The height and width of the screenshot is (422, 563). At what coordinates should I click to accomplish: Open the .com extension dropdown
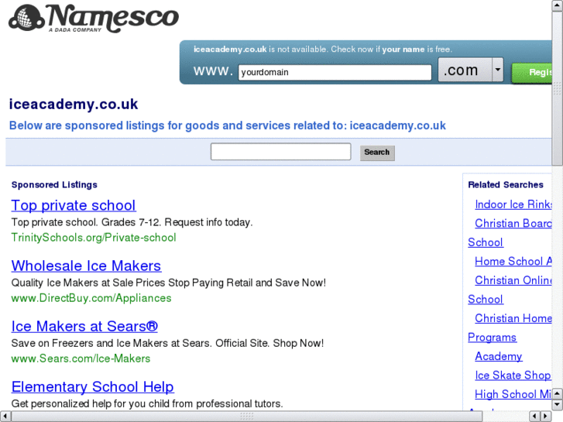[x=471, y=70]
